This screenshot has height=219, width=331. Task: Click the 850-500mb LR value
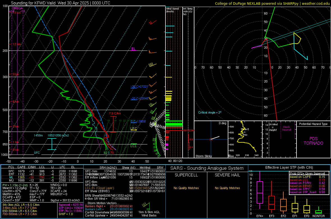pyautogui.click(x=20, y=211)
